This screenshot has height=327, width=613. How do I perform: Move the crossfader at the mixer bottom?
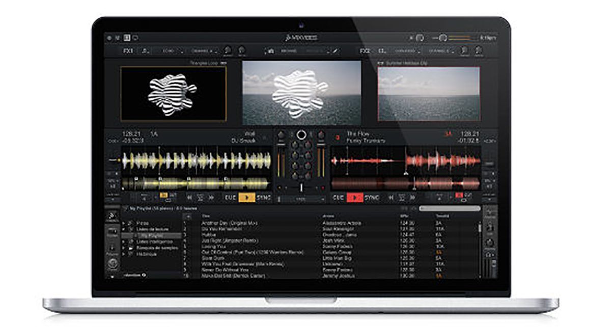point(301,187)
